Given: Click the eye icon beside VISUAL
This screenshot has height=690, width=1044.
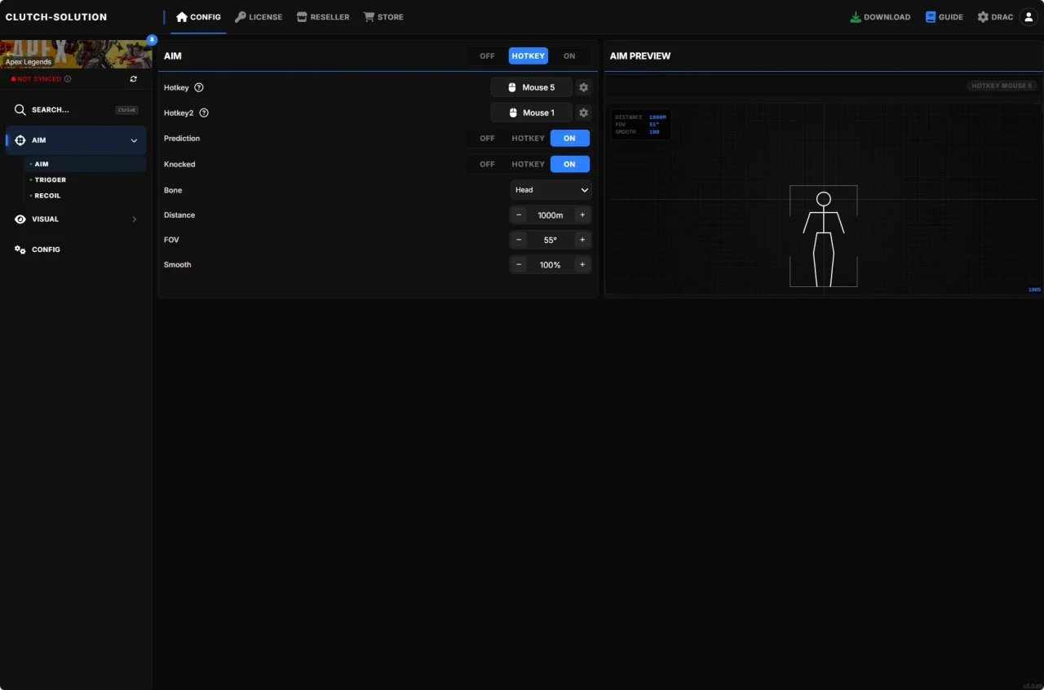Looking at the screenshot, I should point(19,219).
